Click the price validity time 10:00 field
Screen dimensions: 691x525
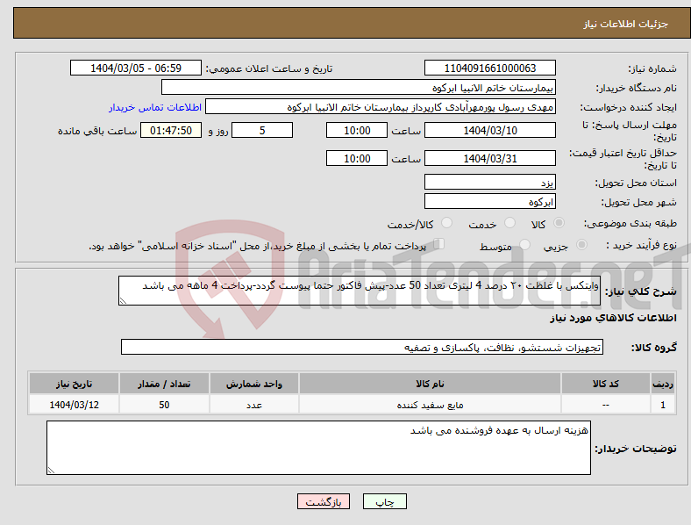point(357,158)
